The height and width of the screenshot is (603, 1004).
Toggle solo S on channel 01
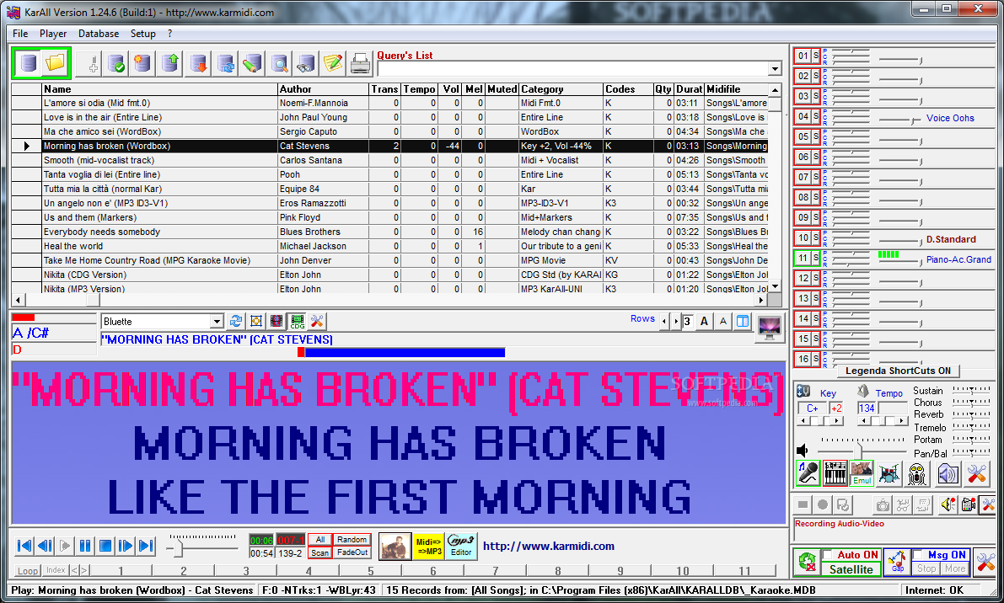pyautogui.click(x=816, y=56)
